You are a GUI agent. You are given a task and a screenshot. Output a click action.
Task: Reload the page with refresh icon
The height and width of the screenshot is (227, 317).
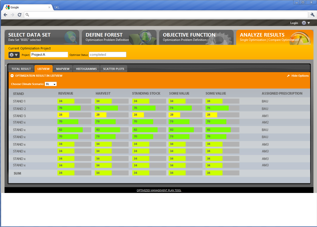click(19, 15)
